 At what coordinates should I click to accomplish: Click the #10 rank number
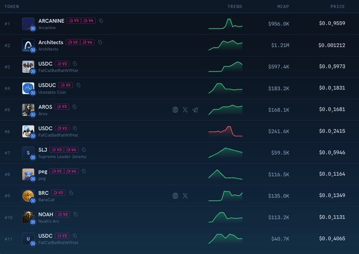pos(8,217)
